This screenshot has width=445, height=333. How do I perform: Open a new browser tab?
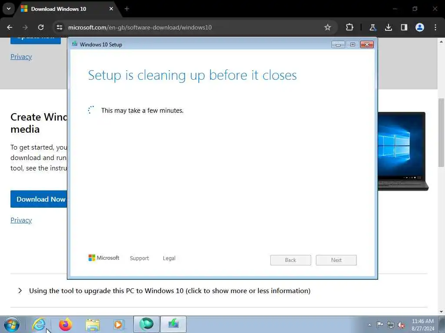(x=127, y=9)
